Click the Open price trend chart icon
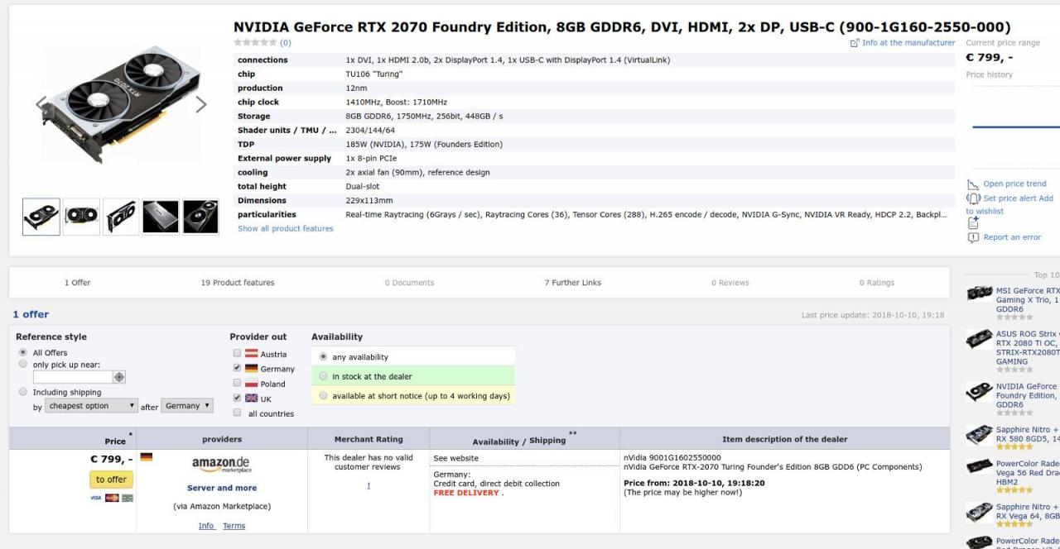 tap(973, 184)
